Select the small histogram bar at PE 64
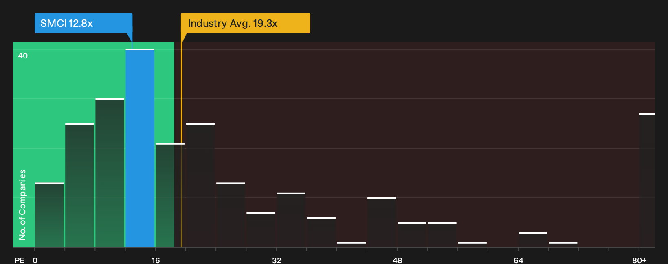 coord(533,240)
